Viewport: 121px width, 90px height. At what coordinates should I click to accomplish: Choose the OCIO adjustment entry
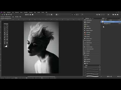[x=87, y=63]
